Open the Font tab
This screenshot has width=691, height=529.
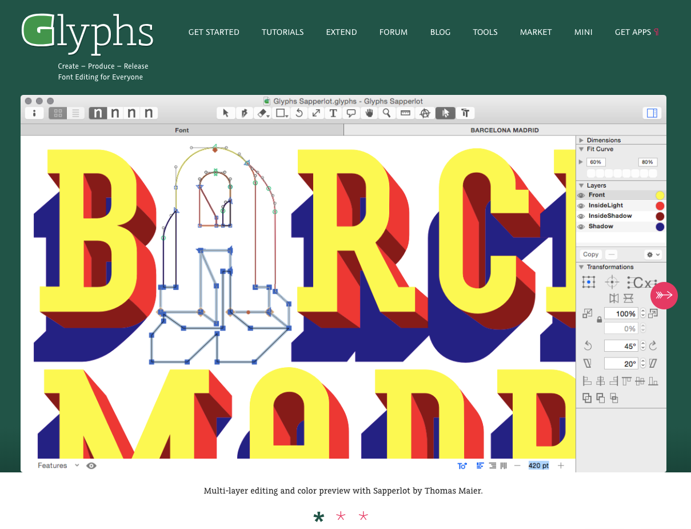182,130
